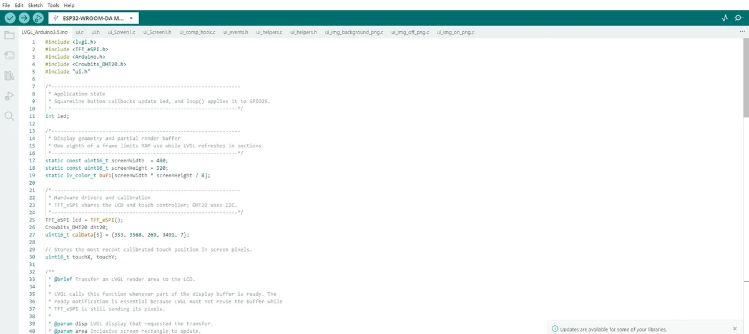Image resolution: width=749 pixels, height=334 pixels.
Task: Switch to the ui_comp_hook.c tab
Action: pos(197,32)
